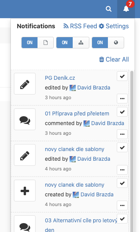Click the notifications list scrollbar
The width and height of the screenshot is (140, 232).
[x=132, y=151]
